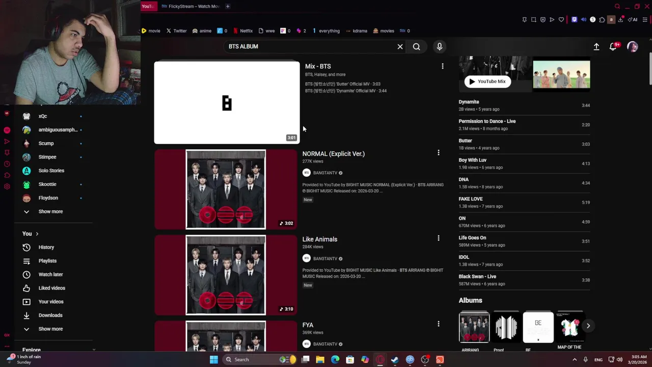
Task: Click the blue speaker extension icon
Action: click(x=583, y=20)
